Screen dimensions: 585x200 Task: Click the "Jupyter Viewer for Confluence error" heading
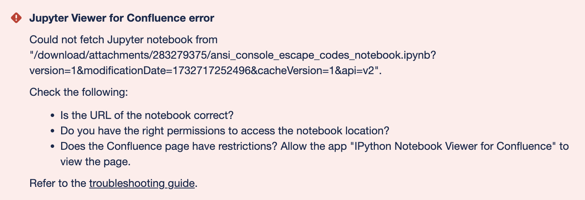(x=121, y=18)
